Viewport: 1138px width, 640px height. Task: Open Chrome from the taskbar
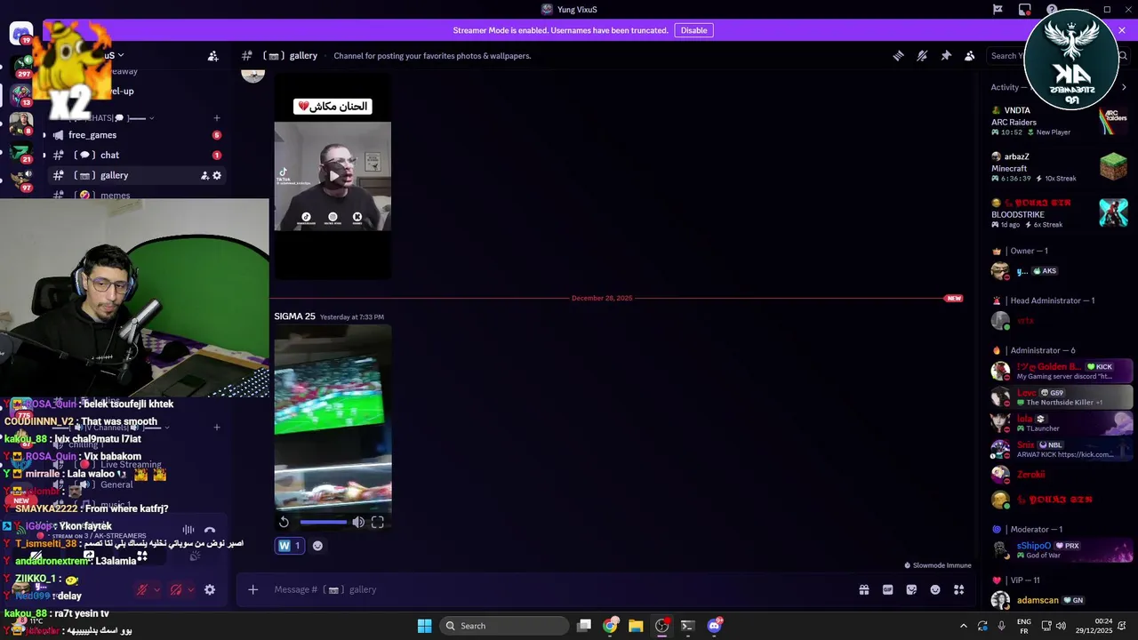(x=610, y=626)
